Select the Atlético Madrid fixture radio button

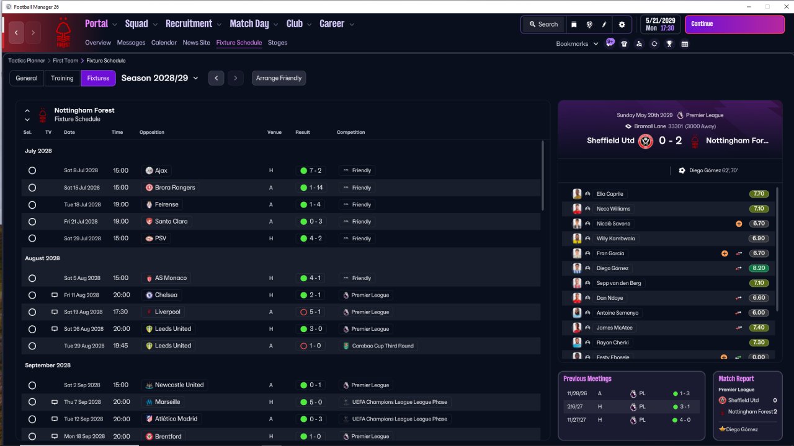[32, 419]
